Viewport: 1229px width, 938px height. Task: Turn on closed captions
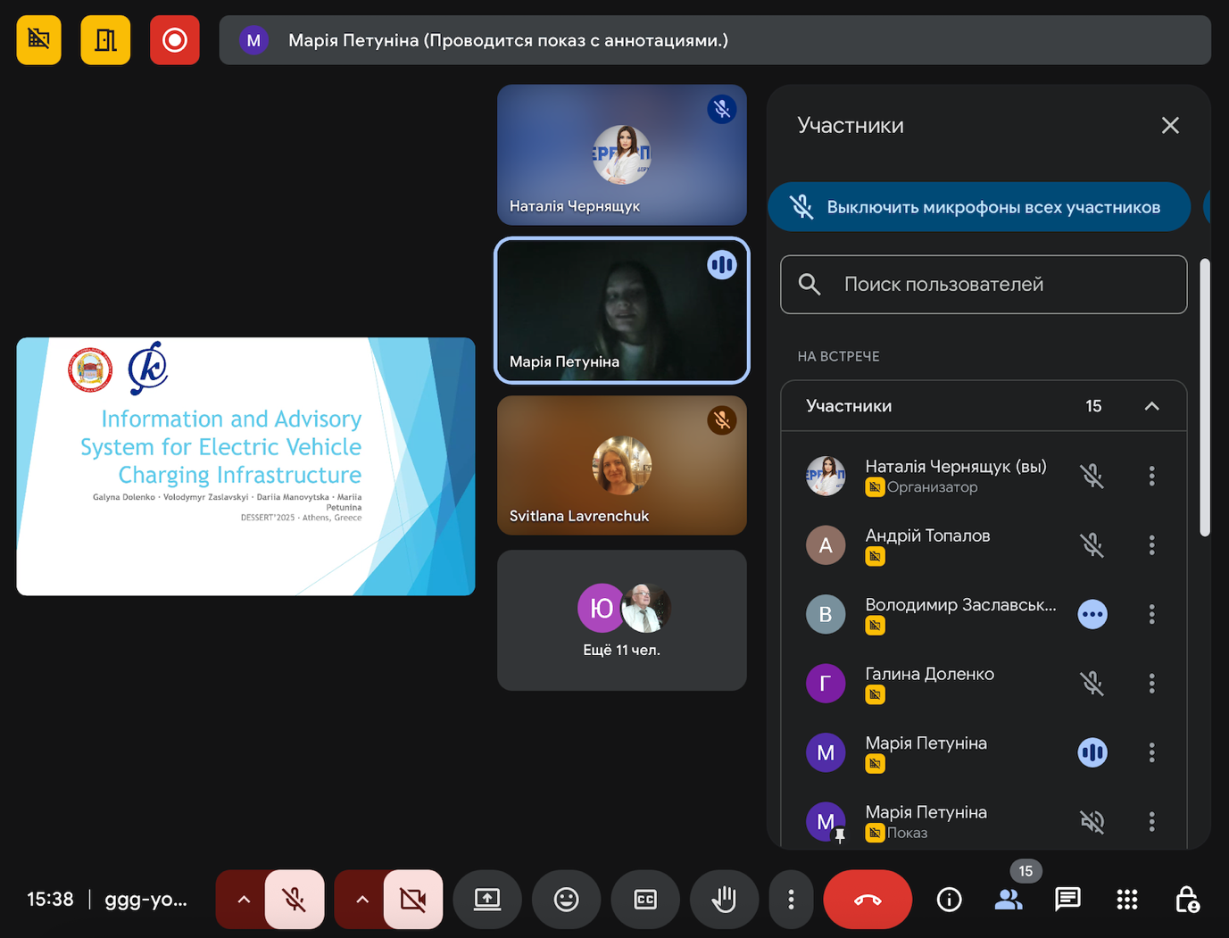tap(645, 899)
